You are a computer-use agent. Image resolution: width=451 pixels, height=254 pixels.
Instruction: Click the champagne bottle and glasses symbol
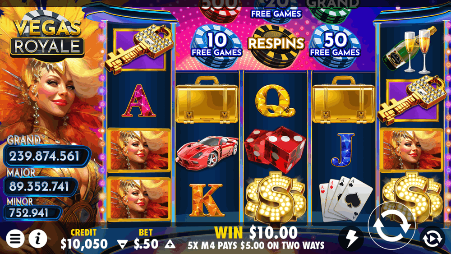point(410,49)
